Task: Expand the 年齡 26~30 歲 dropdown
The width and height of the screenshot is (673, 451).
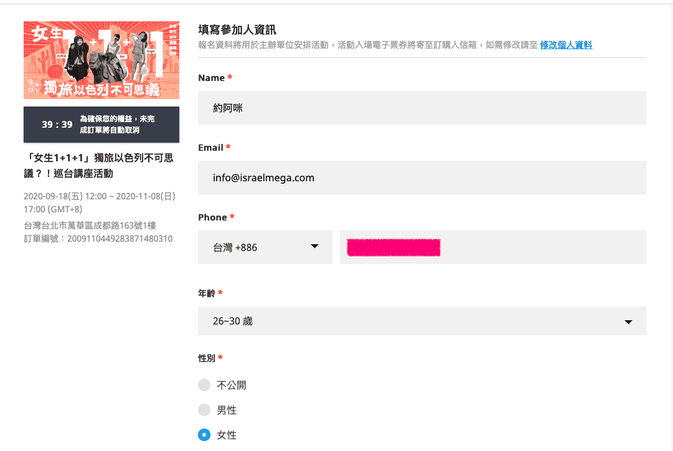Action: 422,321
